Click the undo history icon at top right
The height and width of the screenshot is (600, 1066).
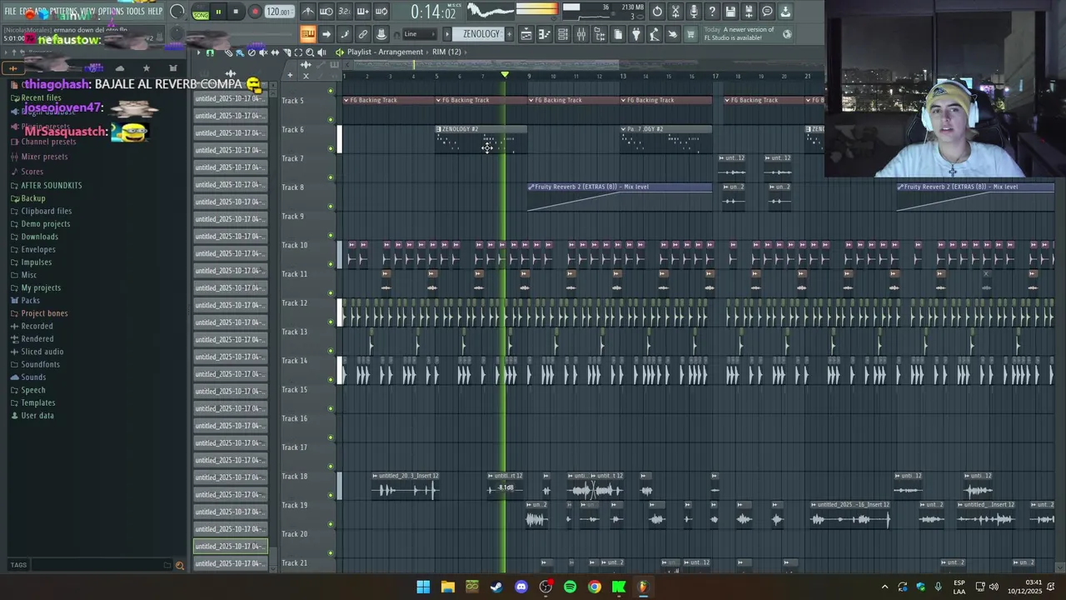(x=657, y=12)
